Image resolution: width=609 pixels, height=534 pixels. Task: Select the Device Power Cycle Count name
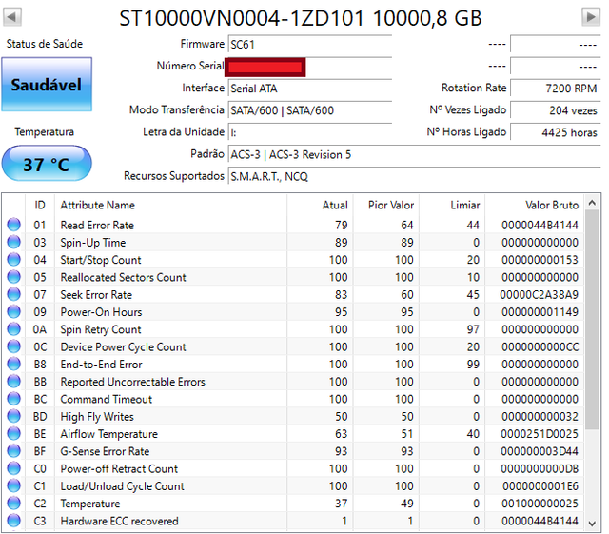tap(123, 346)
